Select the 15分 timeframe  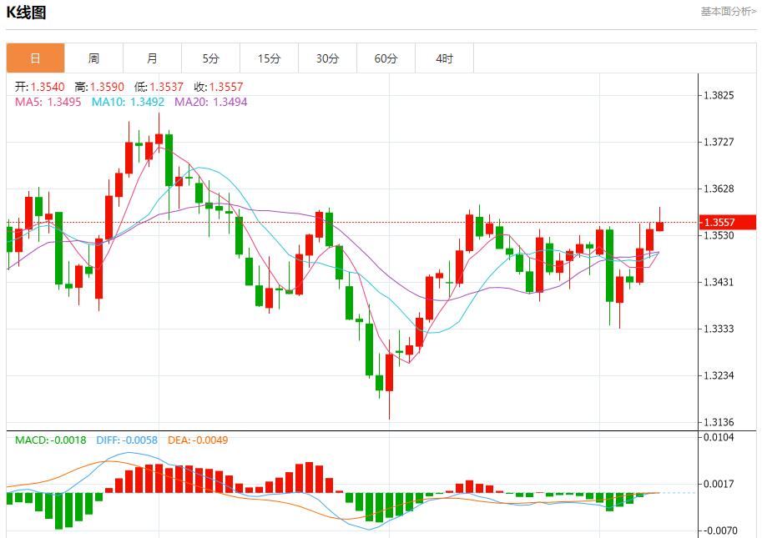coord(269,58)
